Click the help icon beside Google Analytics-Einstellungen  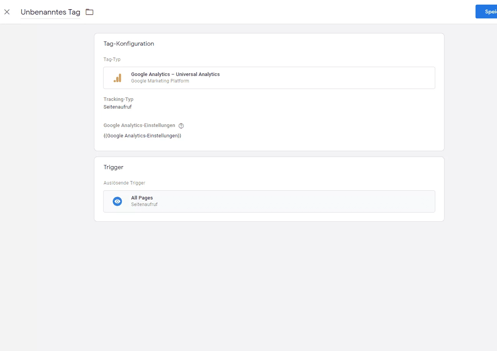click(x=181, y=125)
